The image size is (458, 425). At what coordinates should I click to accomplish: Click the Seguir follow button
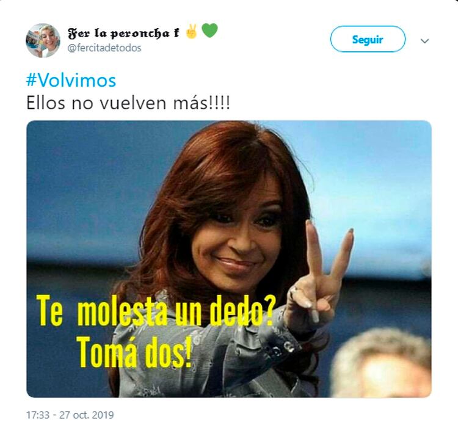point(368,39)
